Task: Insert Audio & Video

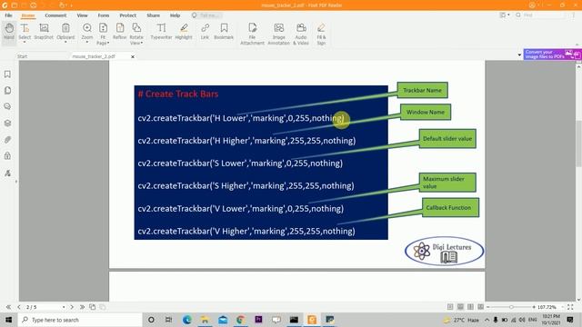Action: click(x=301, y=34)
